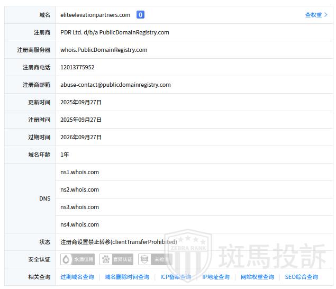Open the IP地址查询 link

(x=216, y=277)
